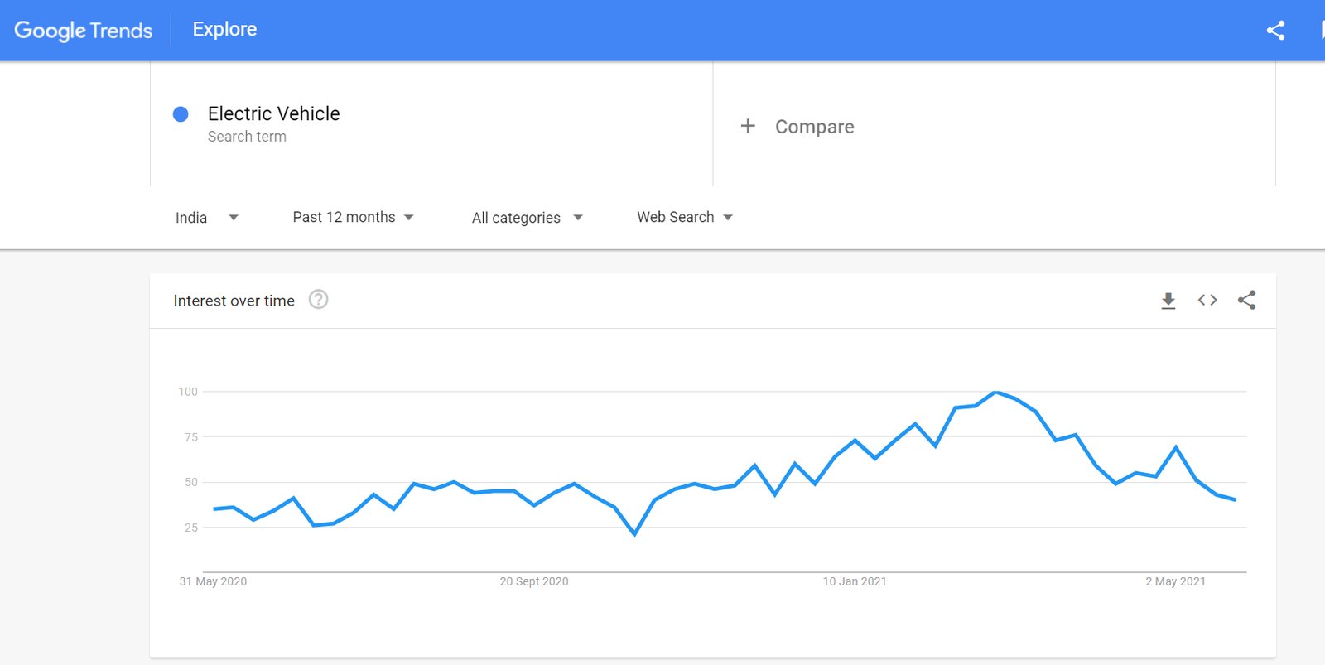Select the Explore menu item
This screenshot has height=665, width=1325.
224,29
